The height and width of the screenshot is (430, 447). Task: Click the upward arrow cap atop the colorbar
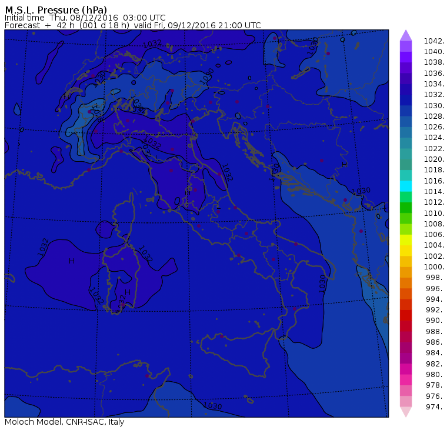click(406, 35)
